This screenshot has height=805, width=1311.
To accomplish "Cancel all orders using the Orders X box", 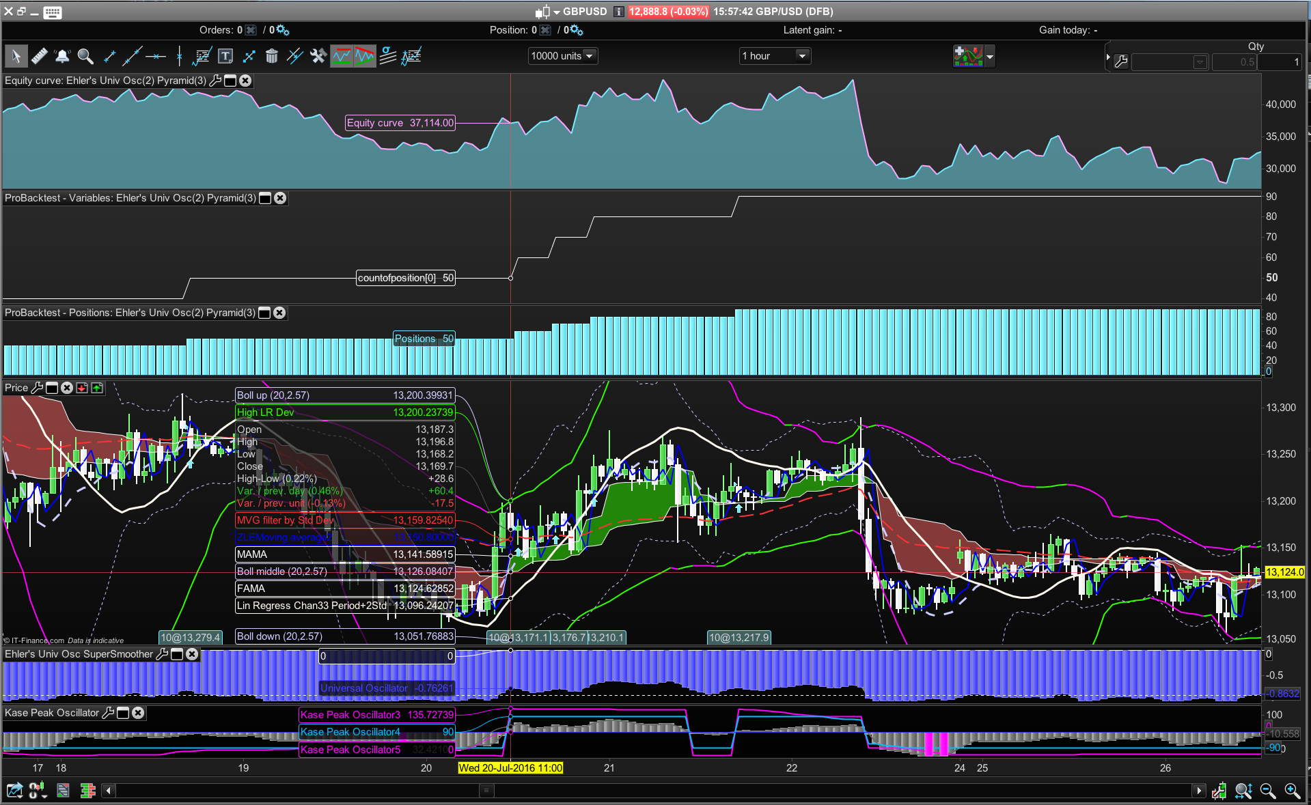I will coord(251,30).
